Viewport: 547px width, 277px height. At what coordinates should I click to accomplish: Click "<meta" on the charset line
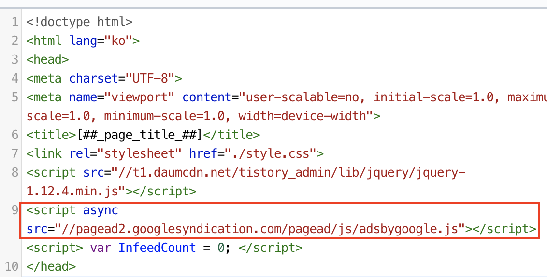[x=44, y=78]
